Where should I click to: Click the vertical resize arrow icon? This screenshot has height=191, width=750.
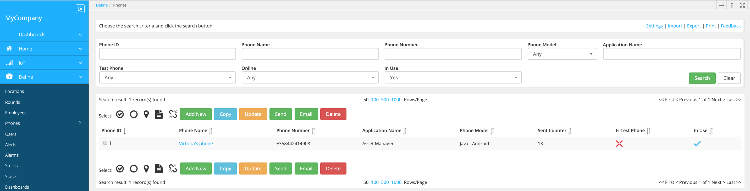click(x=732, y=5)
